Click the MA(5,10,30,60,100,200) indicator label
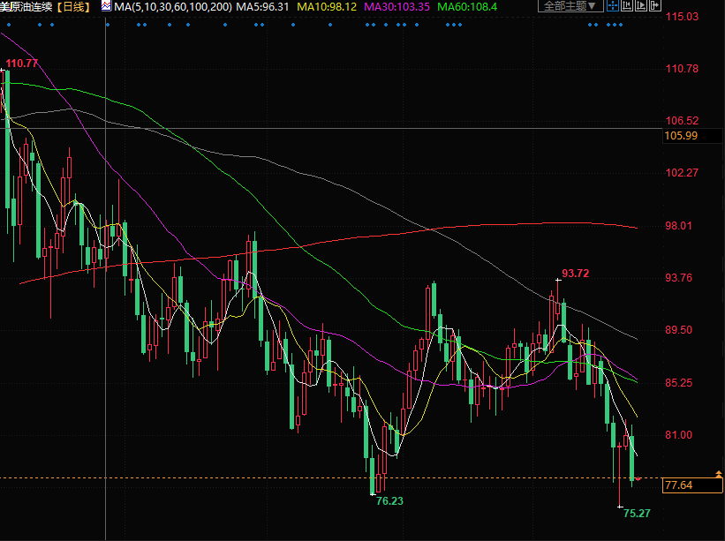 [171, 6]
